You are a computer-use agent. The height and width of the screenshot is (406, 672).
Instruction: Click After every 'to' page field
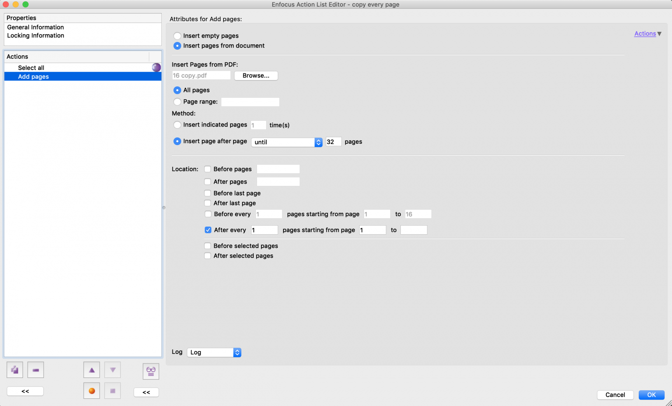coord(414,230)
